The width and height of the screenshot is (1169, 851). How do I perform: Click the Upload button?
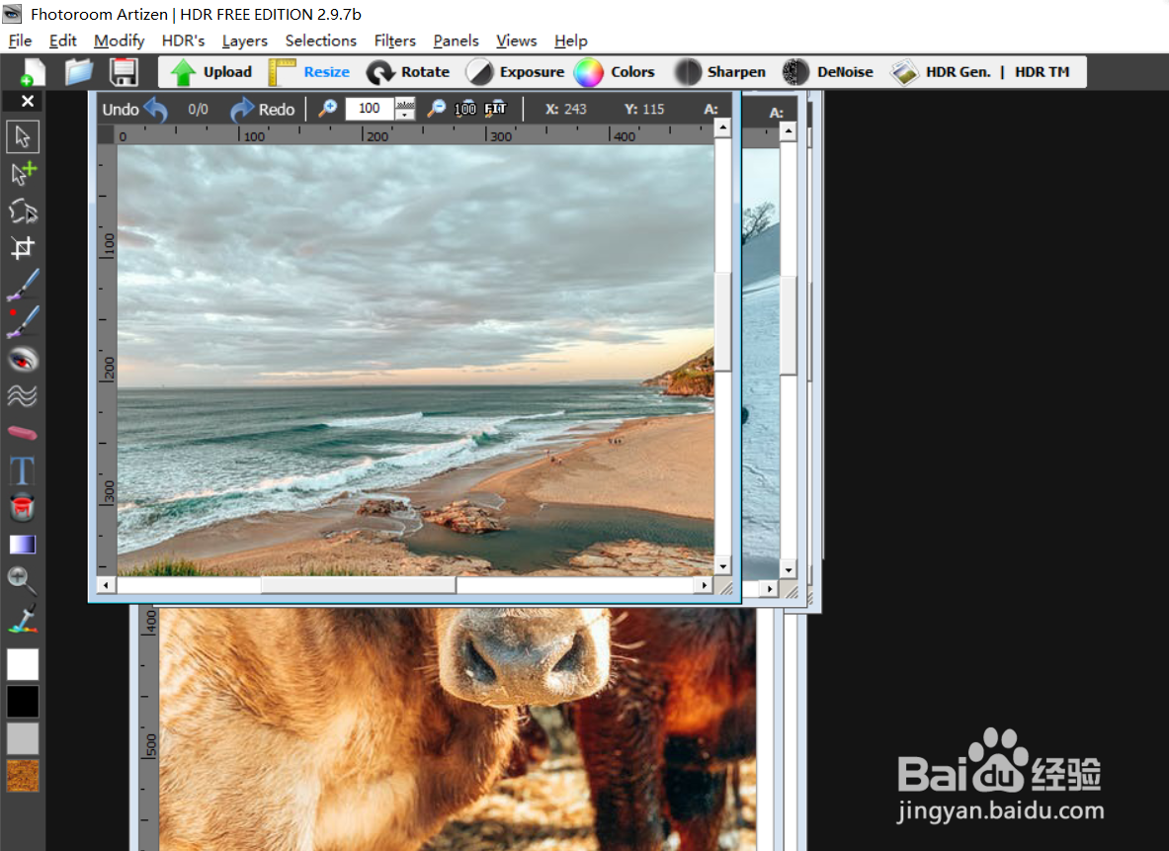tap(211, 72)
